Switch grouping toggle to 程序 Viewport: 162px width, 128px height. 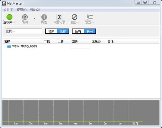(51, 31)
